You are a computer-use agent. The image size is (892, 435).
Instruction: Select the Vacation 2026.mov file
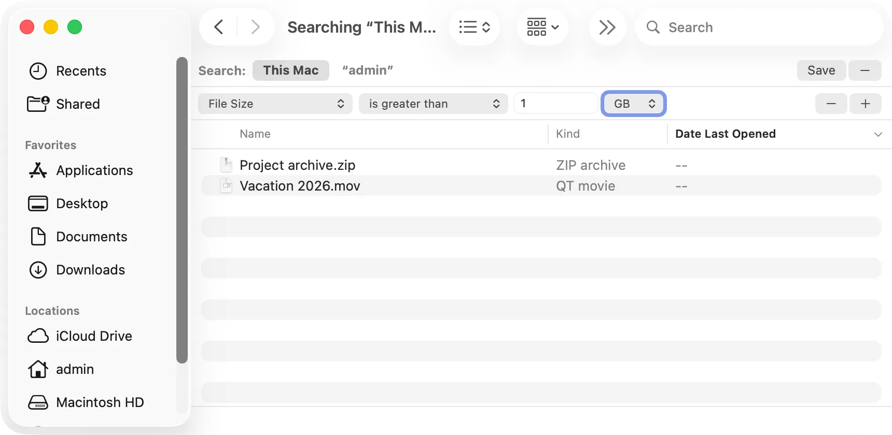tap(300, 186)
